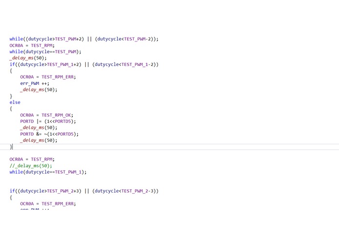
Task: Click the 'OCR0A = TEST_RPM_OK;' assignment
Action: click(47, 115)
